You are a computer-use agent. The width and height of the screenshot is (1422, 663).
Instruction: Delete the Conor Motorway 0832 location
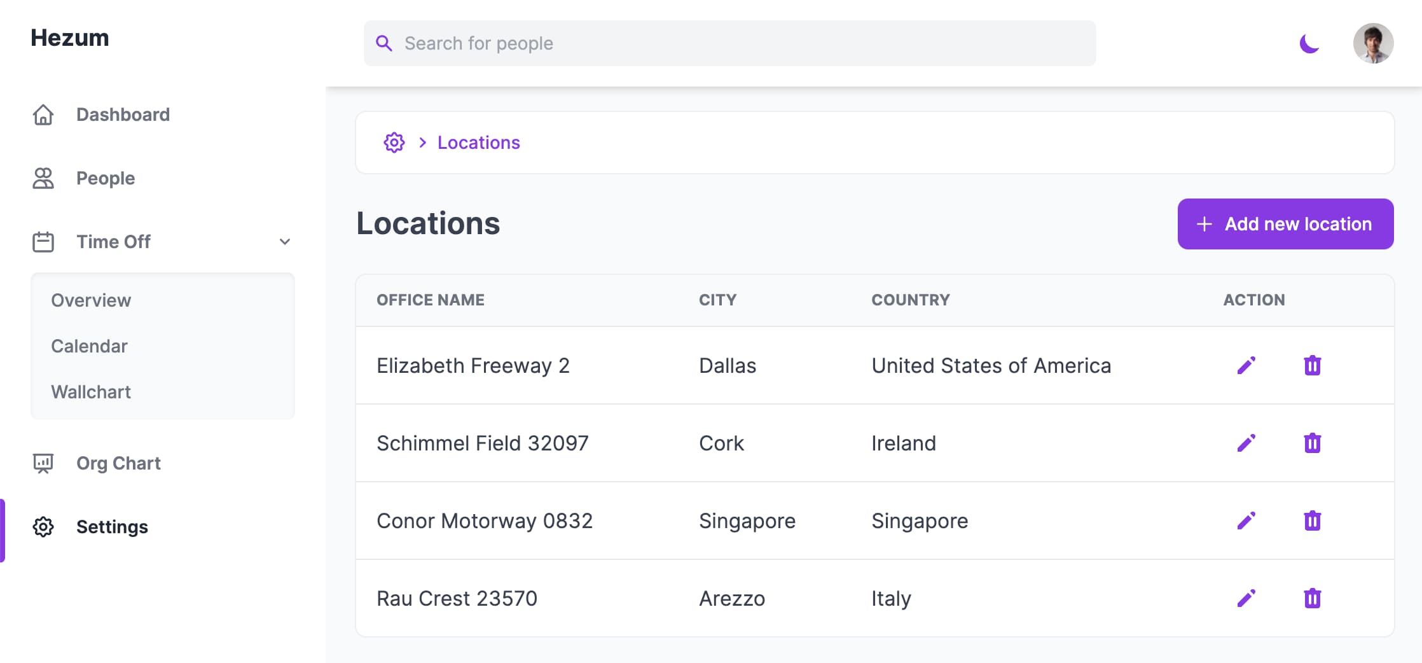(1312, 520)
